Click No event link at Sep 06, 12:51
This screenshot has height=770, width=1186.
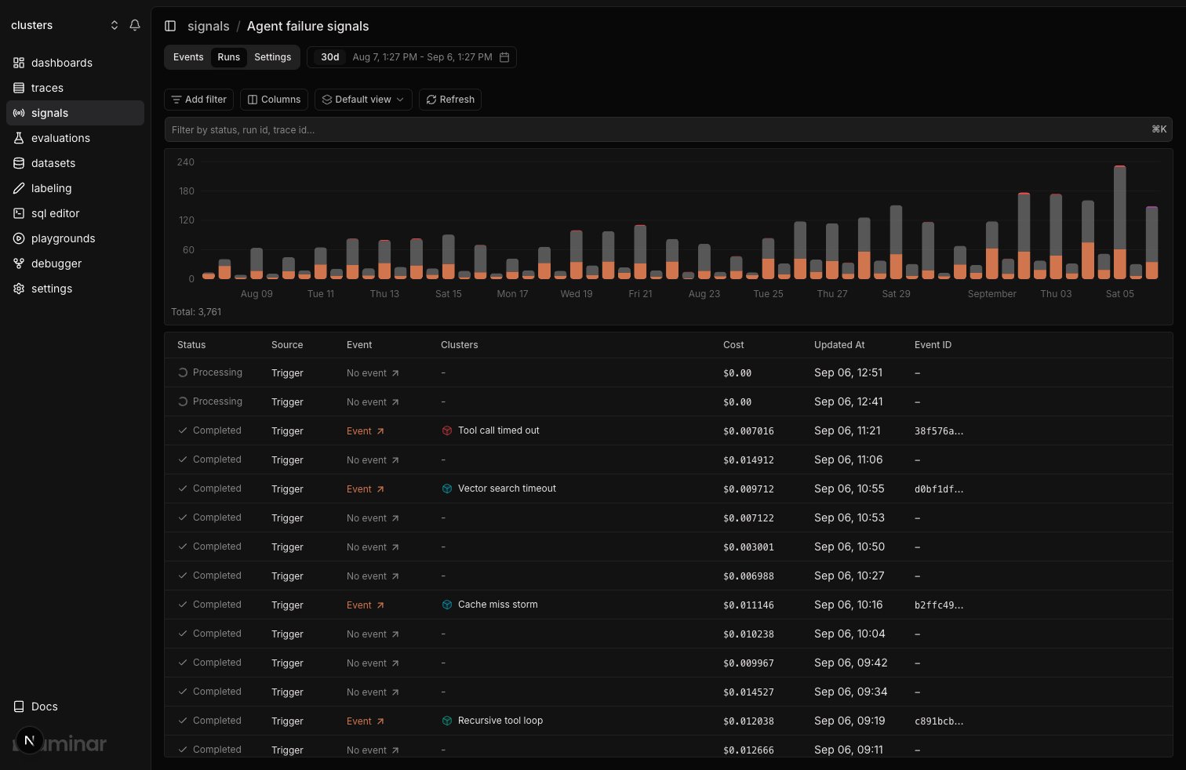[x=373, y=373]
